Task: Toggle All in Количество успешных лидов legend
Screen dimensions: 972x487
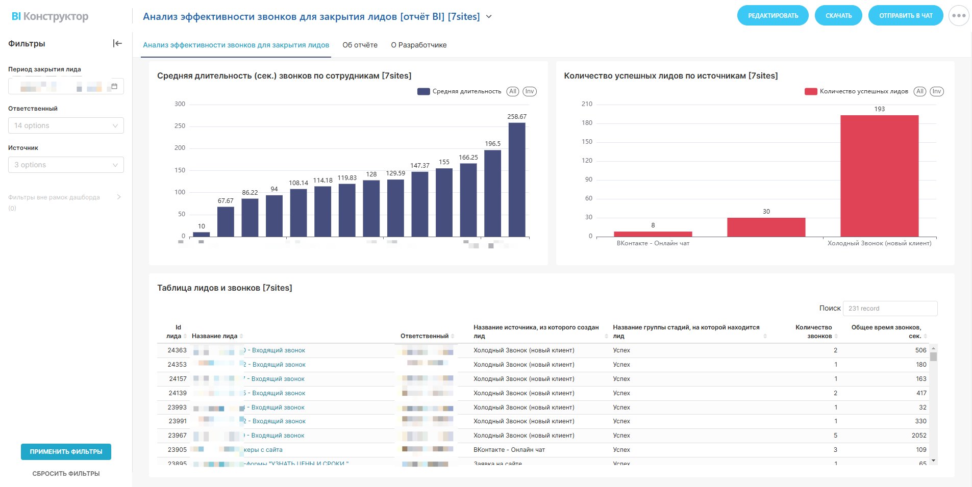Action: [x=919, y=91]
